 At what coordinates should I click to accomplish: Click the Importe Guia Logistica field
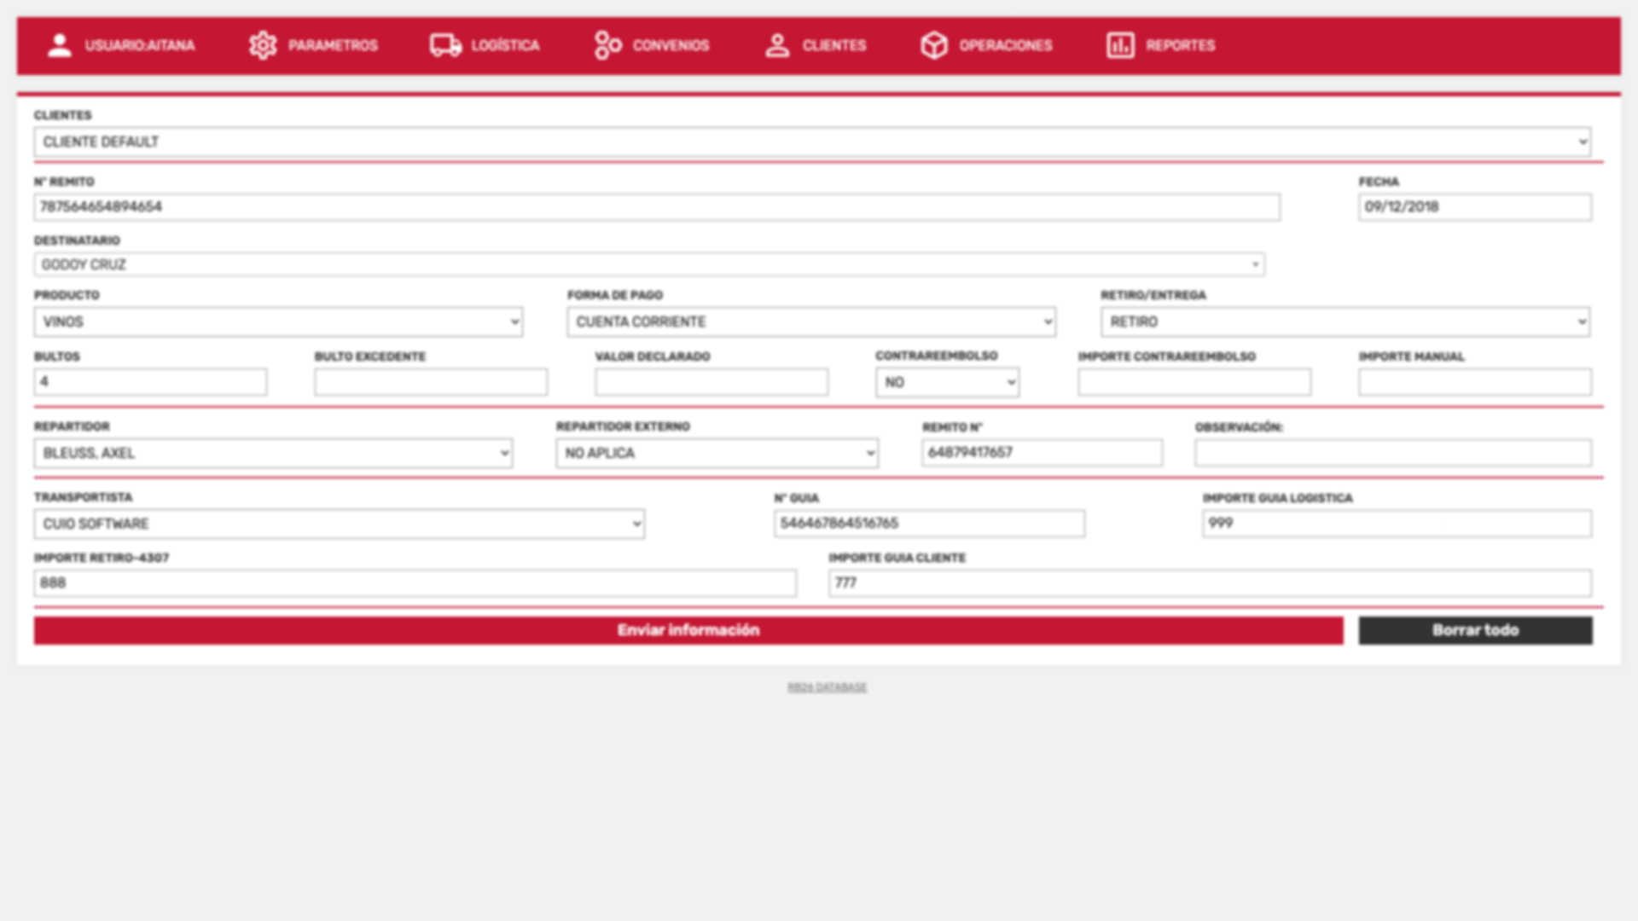tap(1397, 524)
